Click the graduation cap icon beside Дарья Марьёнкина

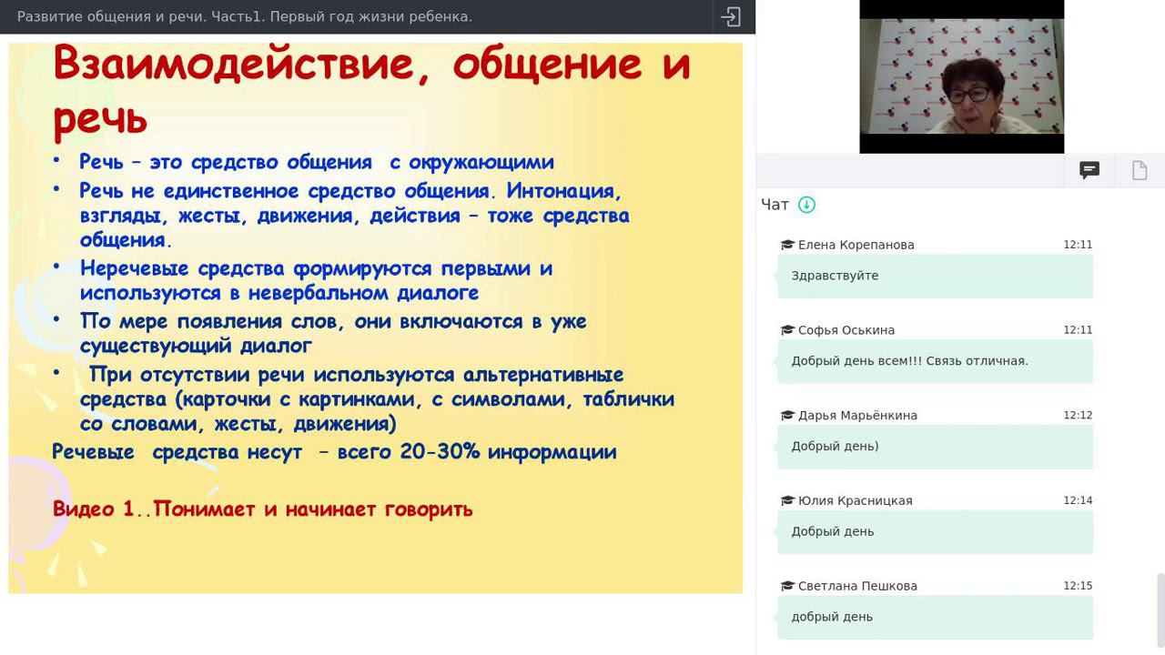(x=787, y=416)
